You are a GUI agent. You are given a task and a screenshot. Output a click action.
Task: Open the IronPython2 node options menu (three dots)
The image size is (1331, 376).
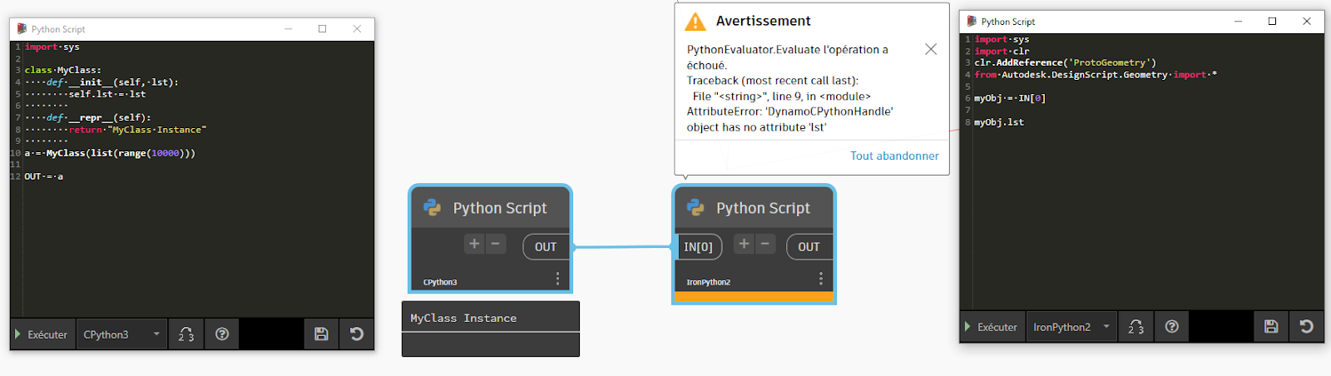point(820,278)
